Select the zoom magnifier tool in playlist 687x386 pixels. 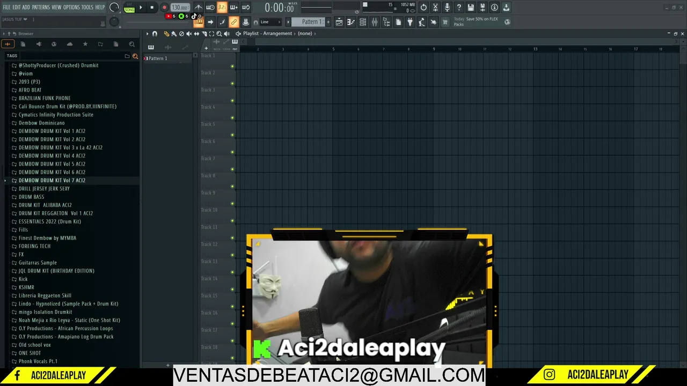219,34
